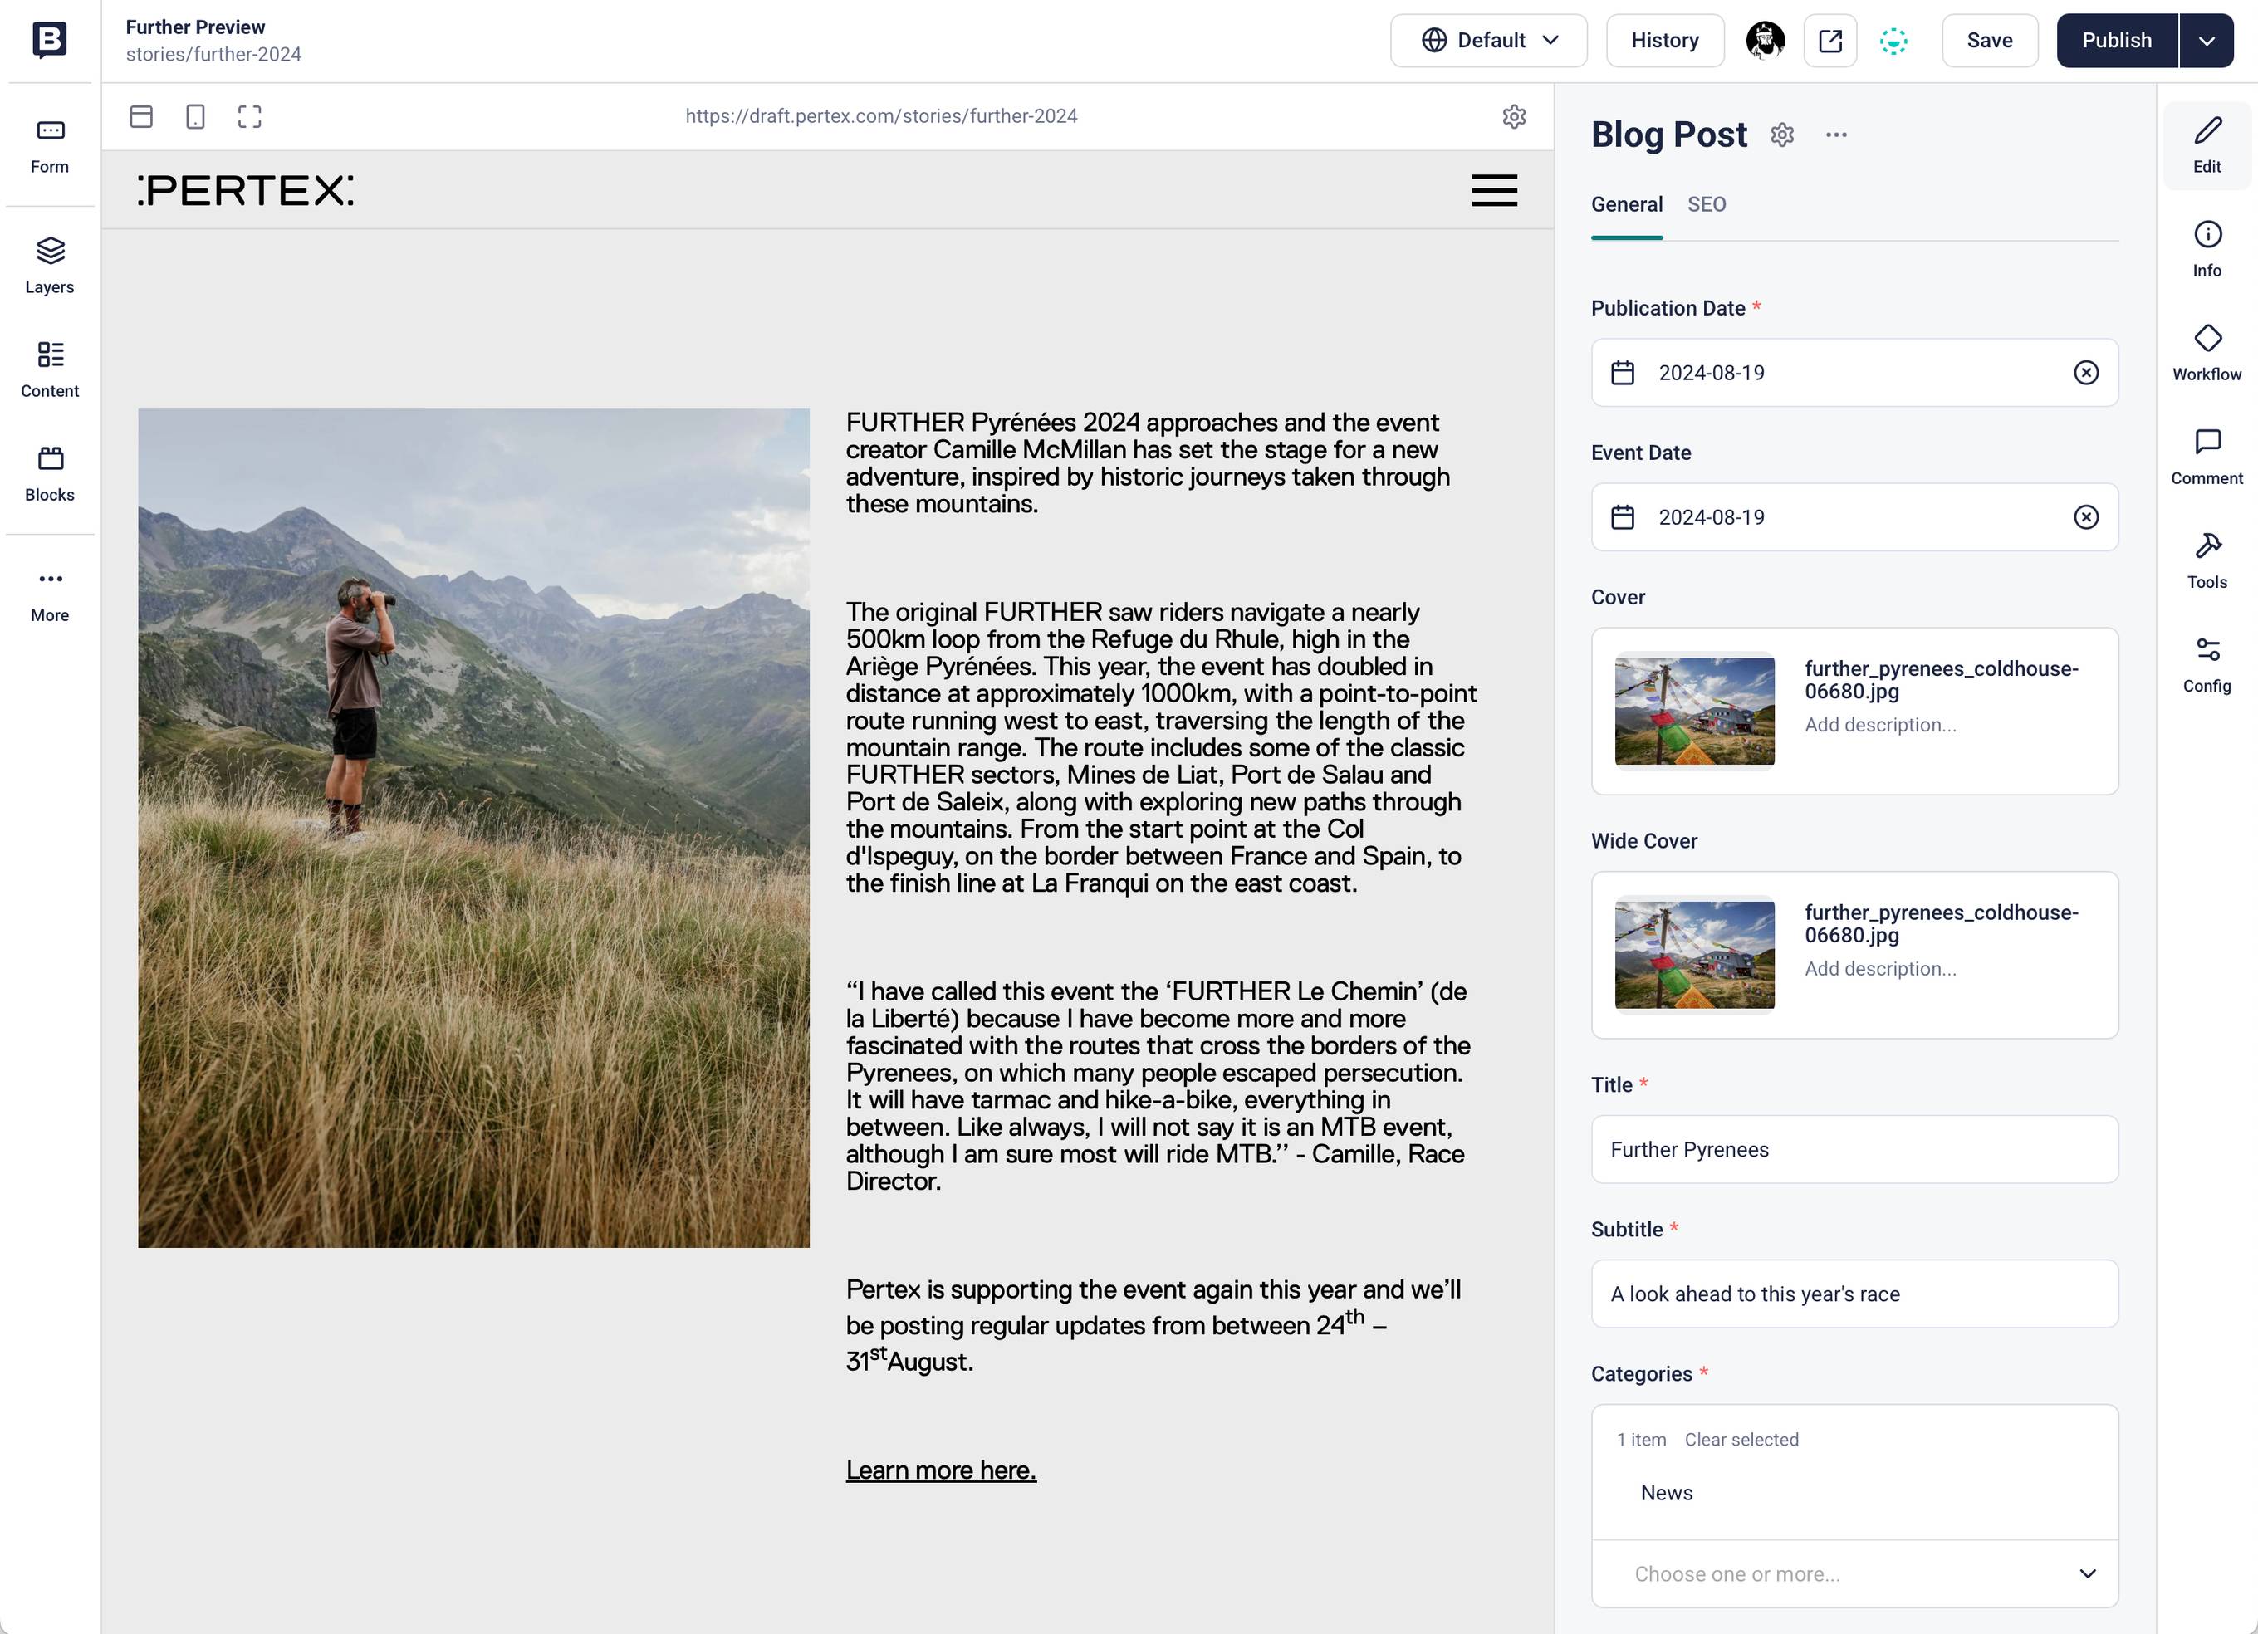Open preview in new window icon

pyautogui.click(x=1829, y=40)
